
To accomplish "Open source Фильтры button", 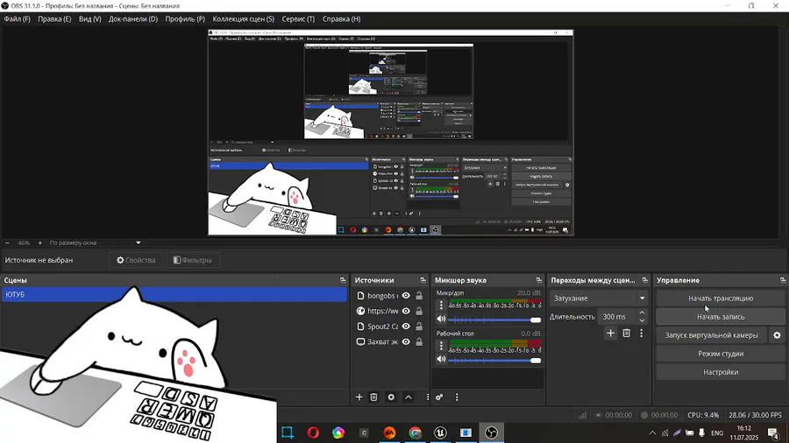I will (193, 260).
